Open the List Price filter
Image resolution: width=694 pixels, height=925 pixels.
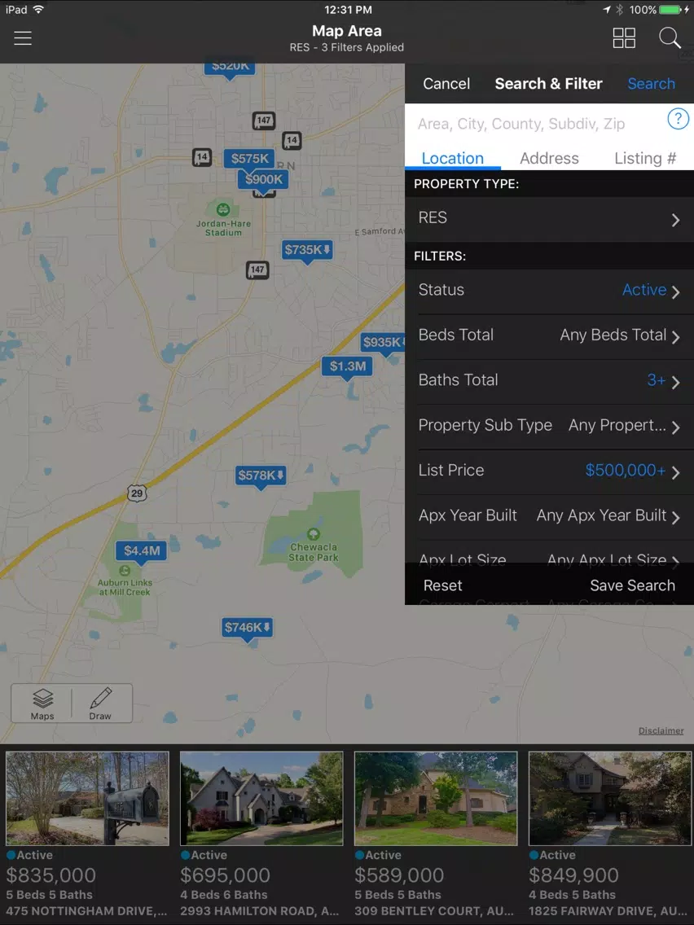(549, 471)
